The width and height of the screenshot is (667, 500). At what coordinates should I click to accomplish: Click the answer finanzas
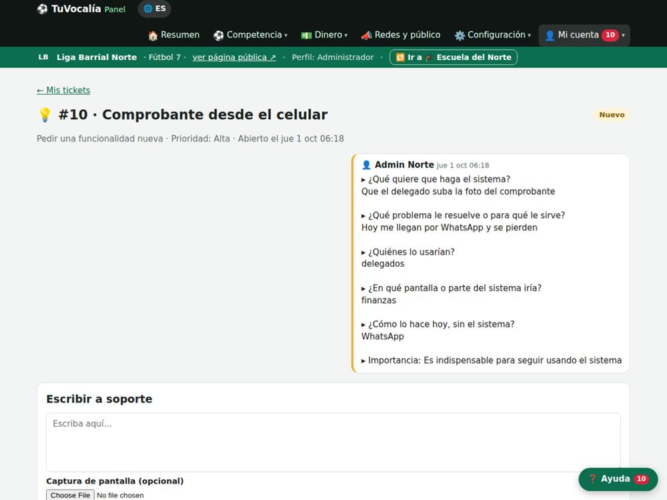pos(379,300)
